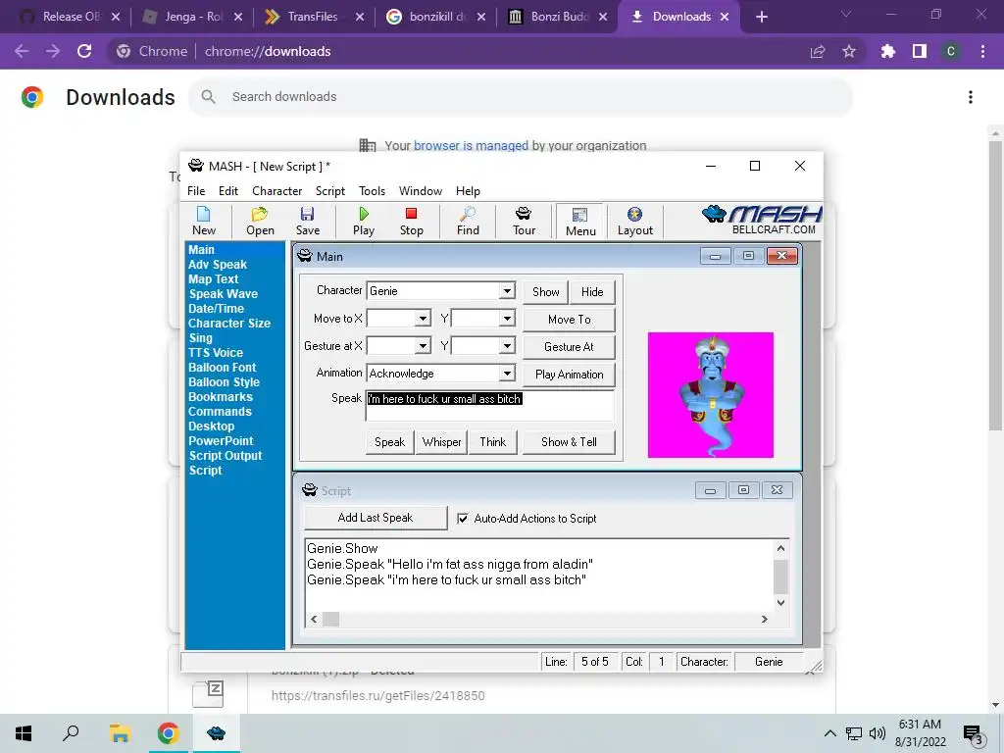Open the Help menu
Viewport: 1004px width, 753px height.
(x=468, y=191)
